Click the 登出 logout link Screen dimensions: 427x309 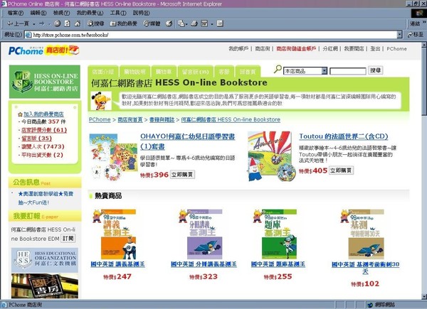[375, 48]
